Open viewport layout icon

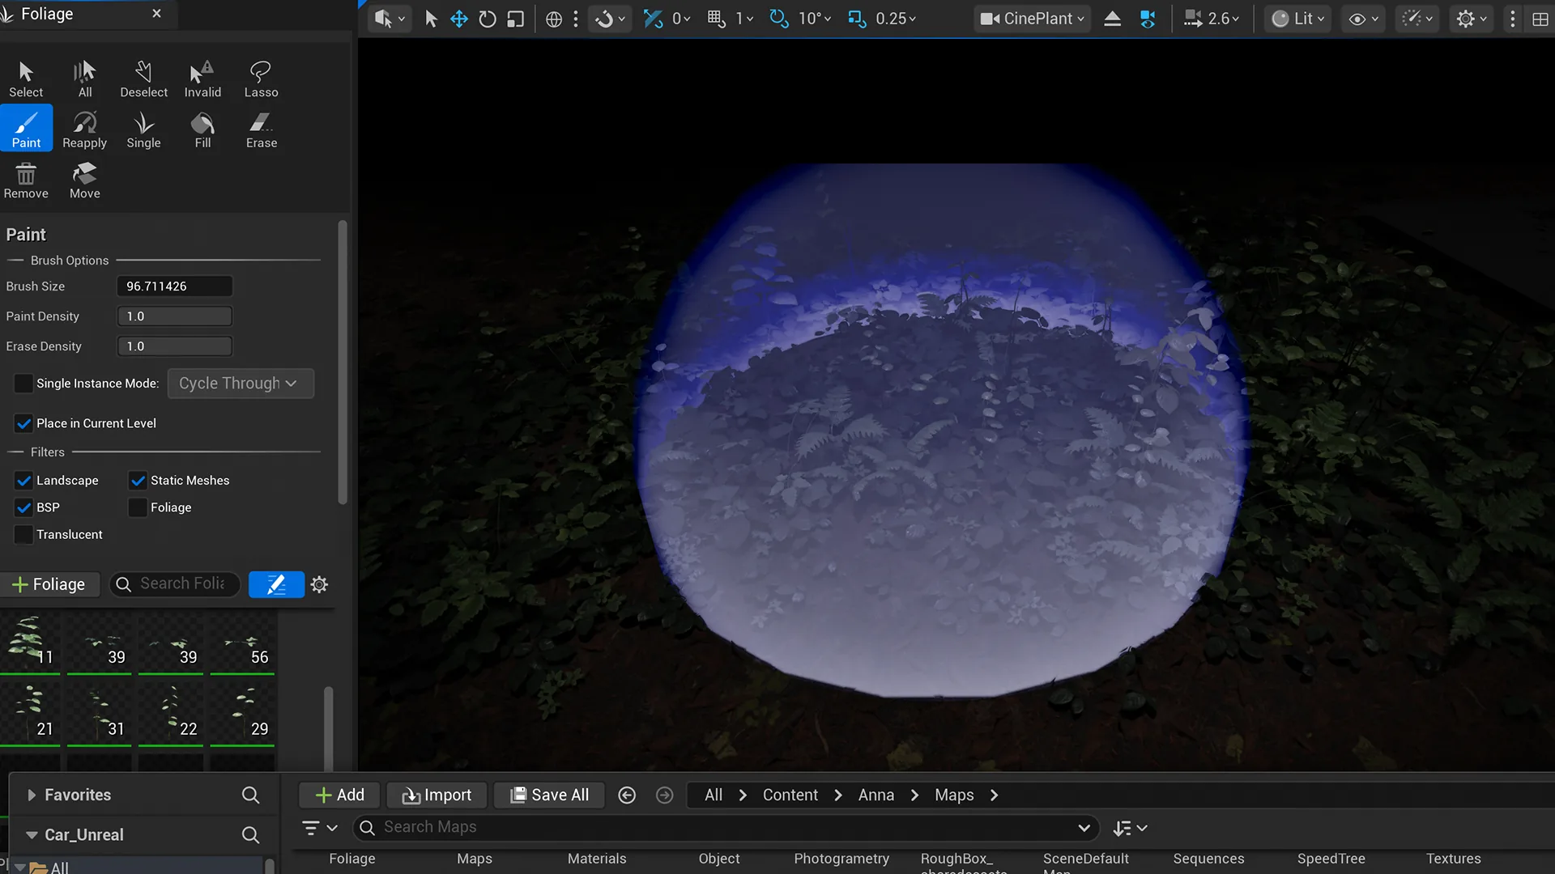tap(1540, 19)
